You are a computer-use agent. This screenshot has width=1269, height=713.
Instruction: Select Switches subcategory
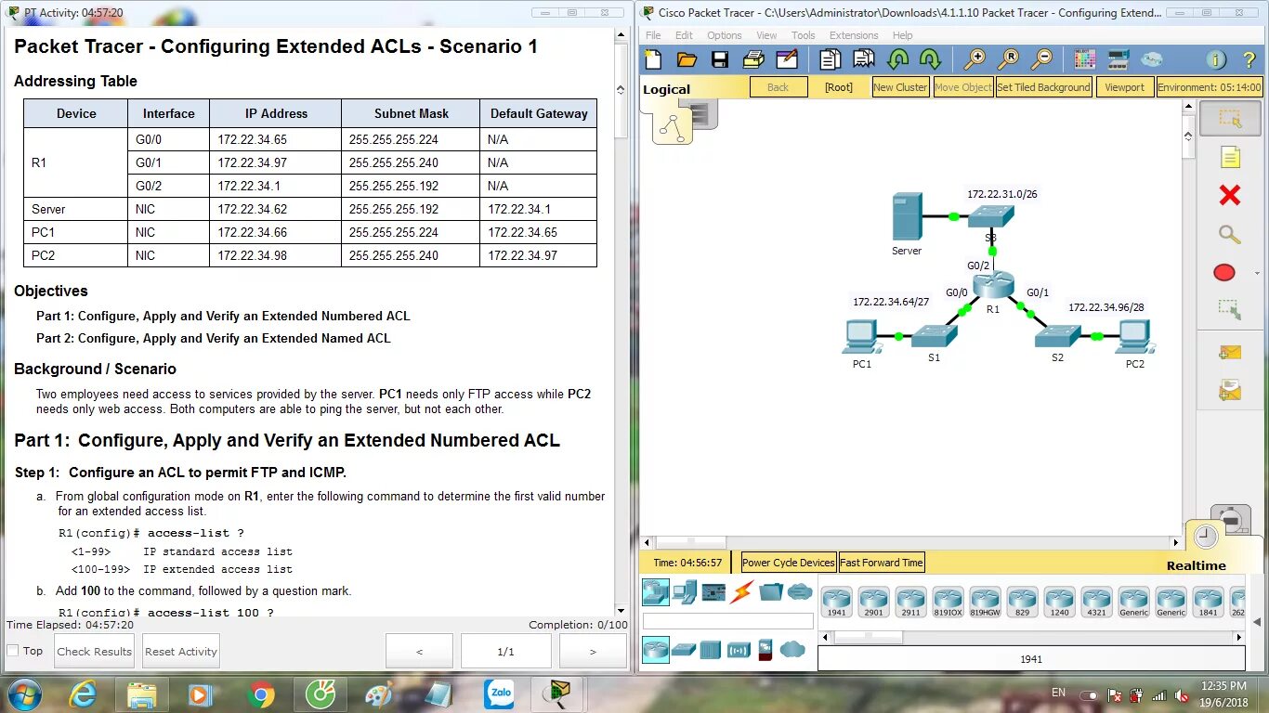[683, 650]
